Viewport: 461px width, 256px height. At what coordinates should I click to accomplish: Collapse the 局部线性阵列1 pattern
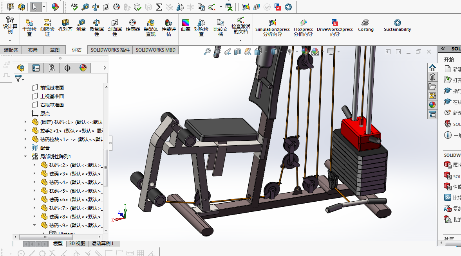(x=25, y=156)
